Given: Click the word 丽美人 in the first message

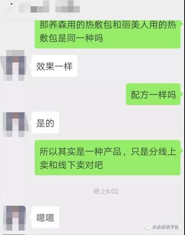Looking at the screenshot, I should pyautogui.click(x=135, y=25).
